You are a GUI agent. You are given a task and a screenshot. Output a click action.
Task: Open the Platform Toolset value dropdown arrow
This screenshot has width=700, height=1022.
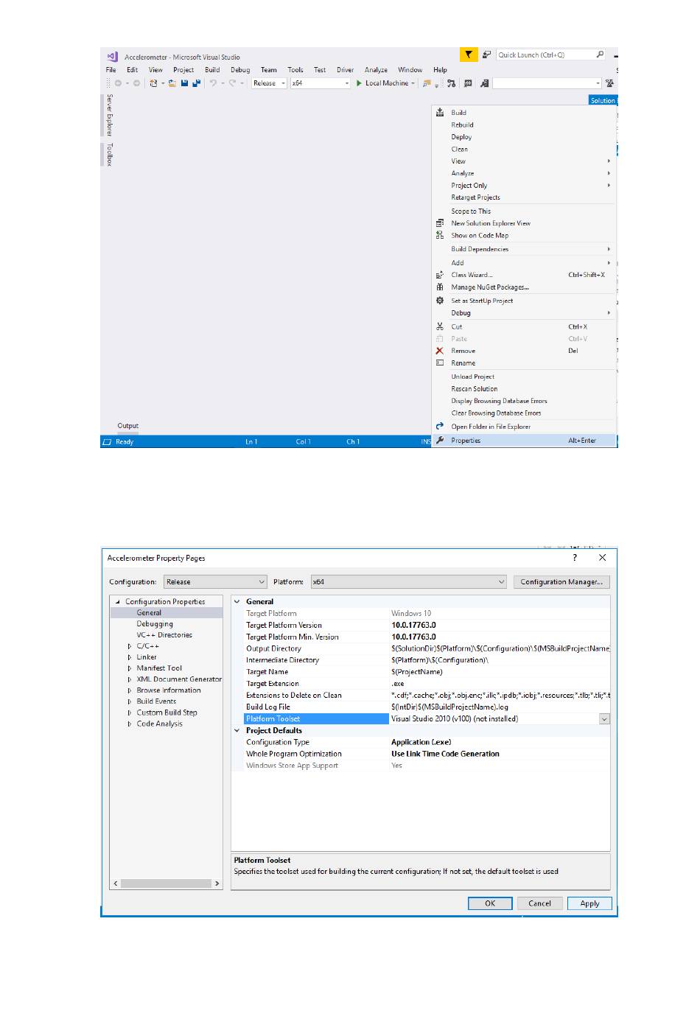[x=604, y=719]
